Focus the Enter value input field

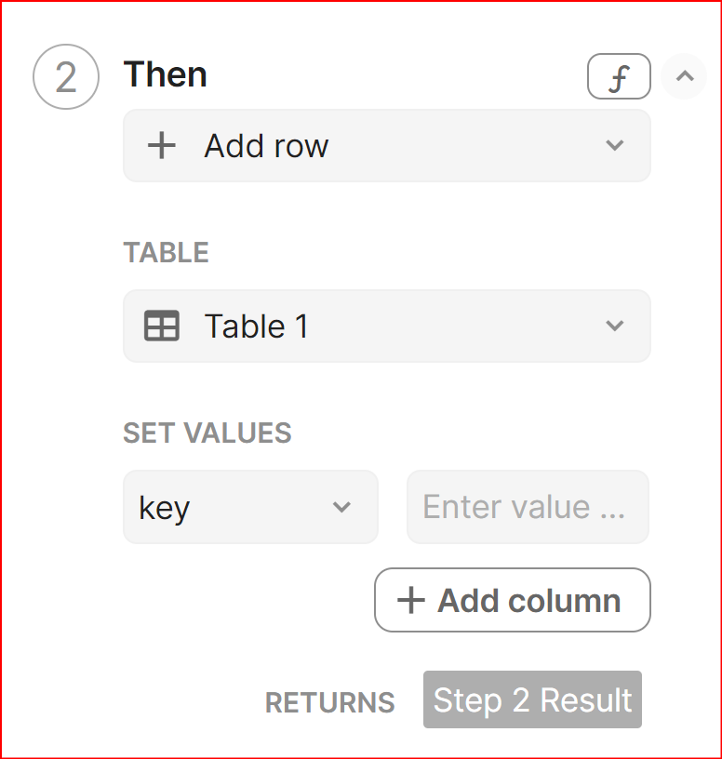(527, 507)
